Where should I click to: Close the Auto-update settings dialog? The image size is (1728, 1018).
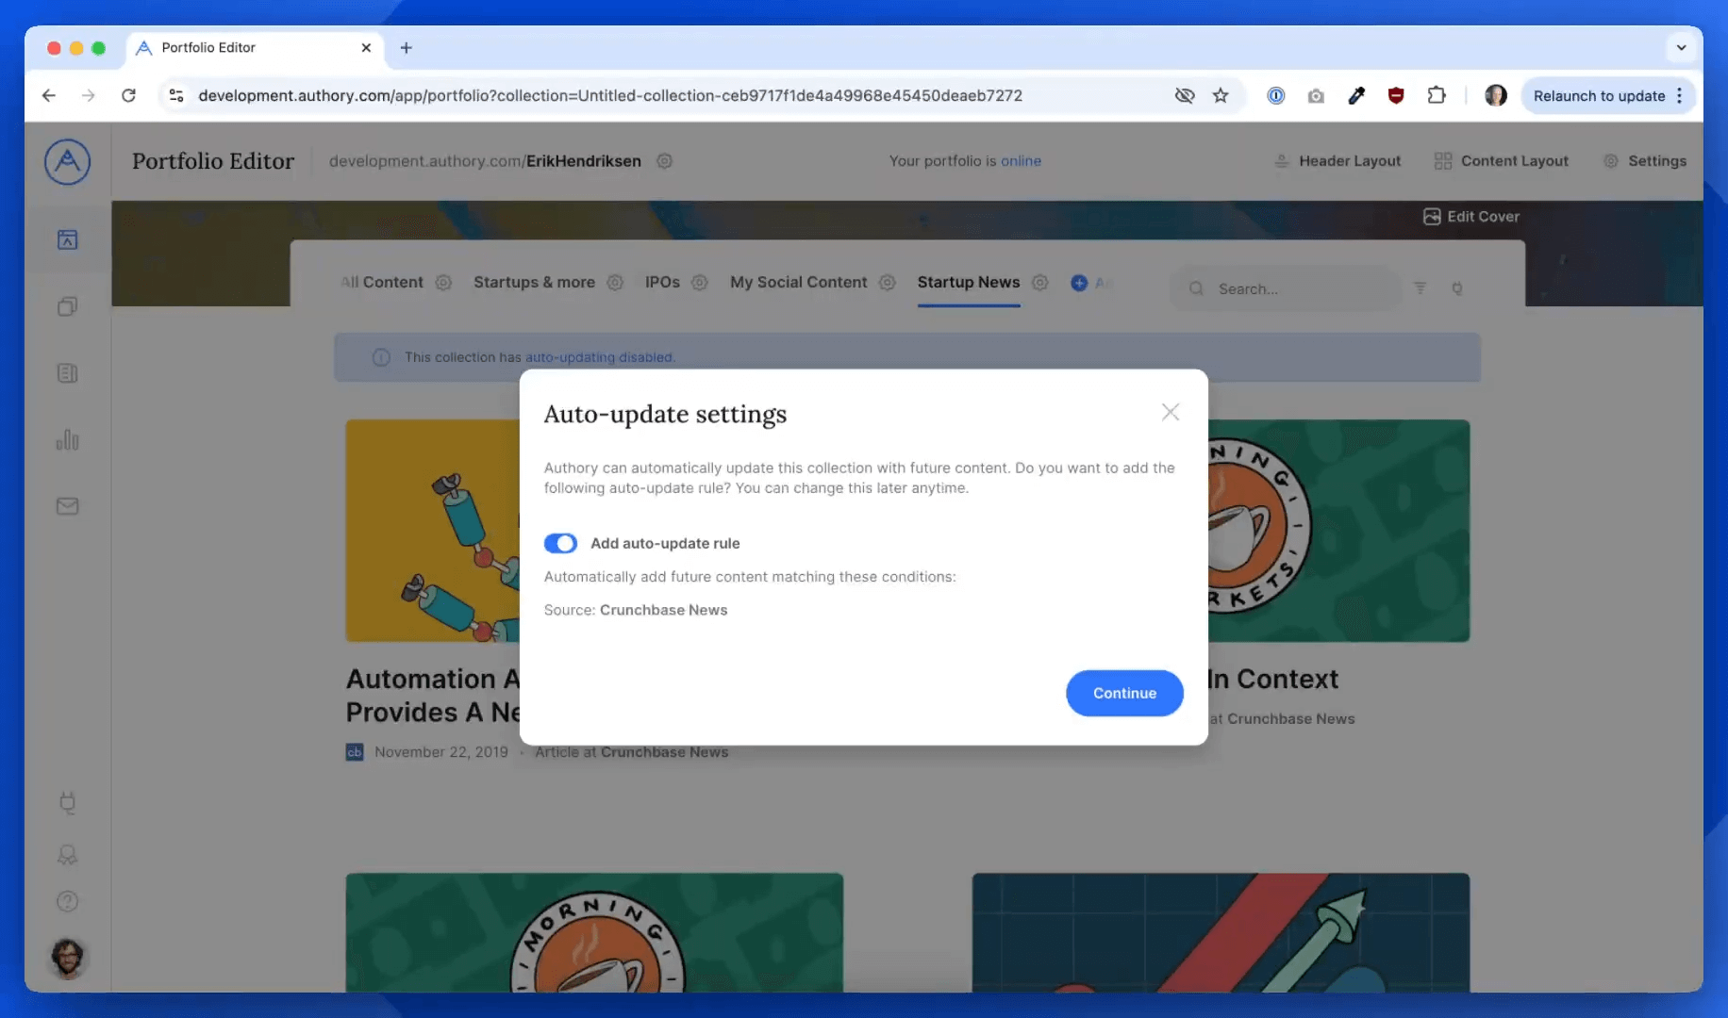point(1170,412)
